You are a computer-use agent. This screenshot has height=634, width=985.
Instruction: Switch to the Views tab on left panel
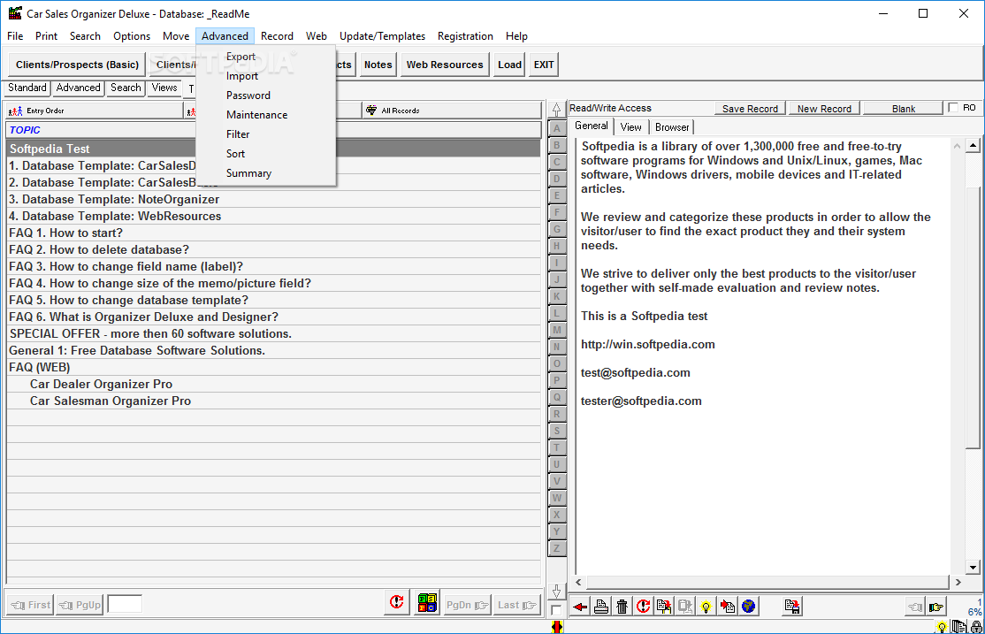(164, 88)
